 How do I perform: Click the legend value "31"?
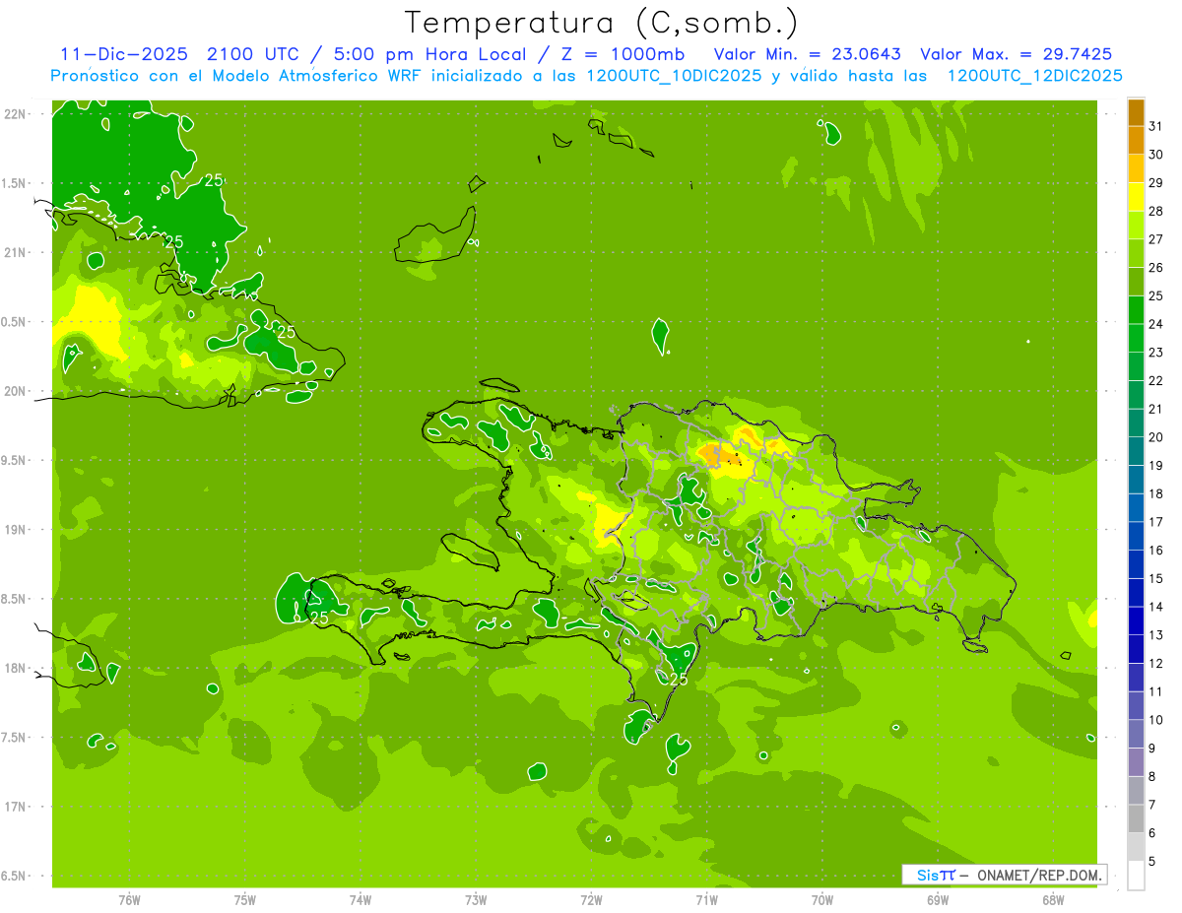coord(1155,126)
